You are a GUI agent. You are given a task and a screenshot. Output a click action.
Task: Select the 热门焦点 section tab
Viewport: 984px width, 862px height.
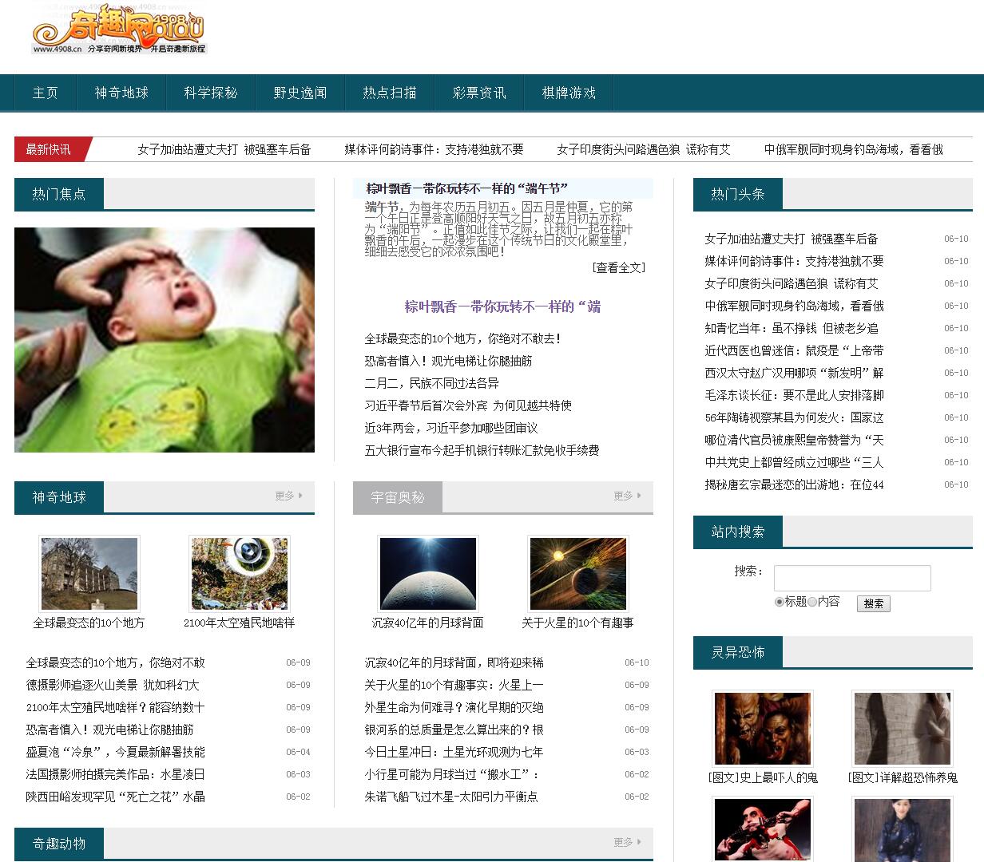pos(59,194)
